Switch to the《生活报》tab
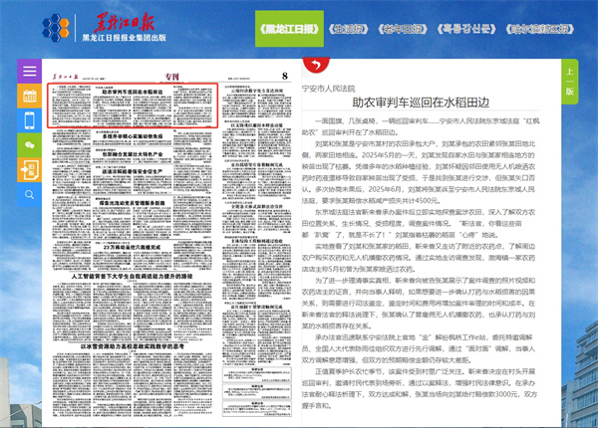This screenshot has height=428, width=598. coord(349,29)
